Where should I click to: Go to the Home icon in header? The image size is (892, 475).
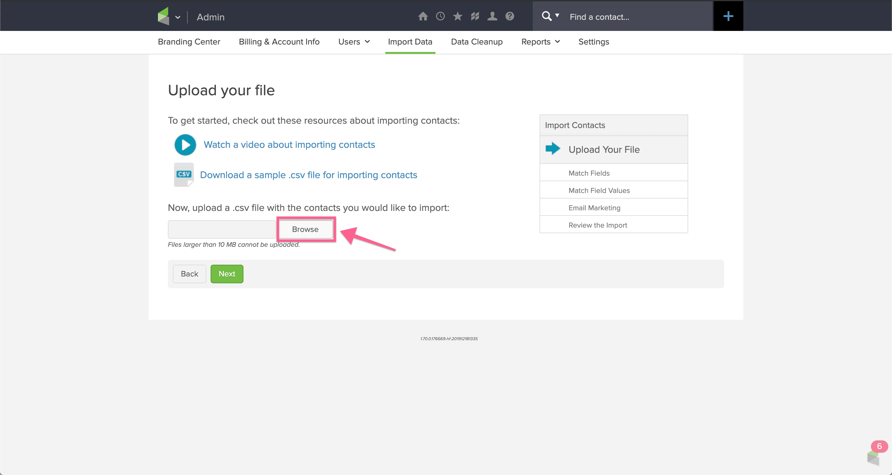(x=423, y=16)
